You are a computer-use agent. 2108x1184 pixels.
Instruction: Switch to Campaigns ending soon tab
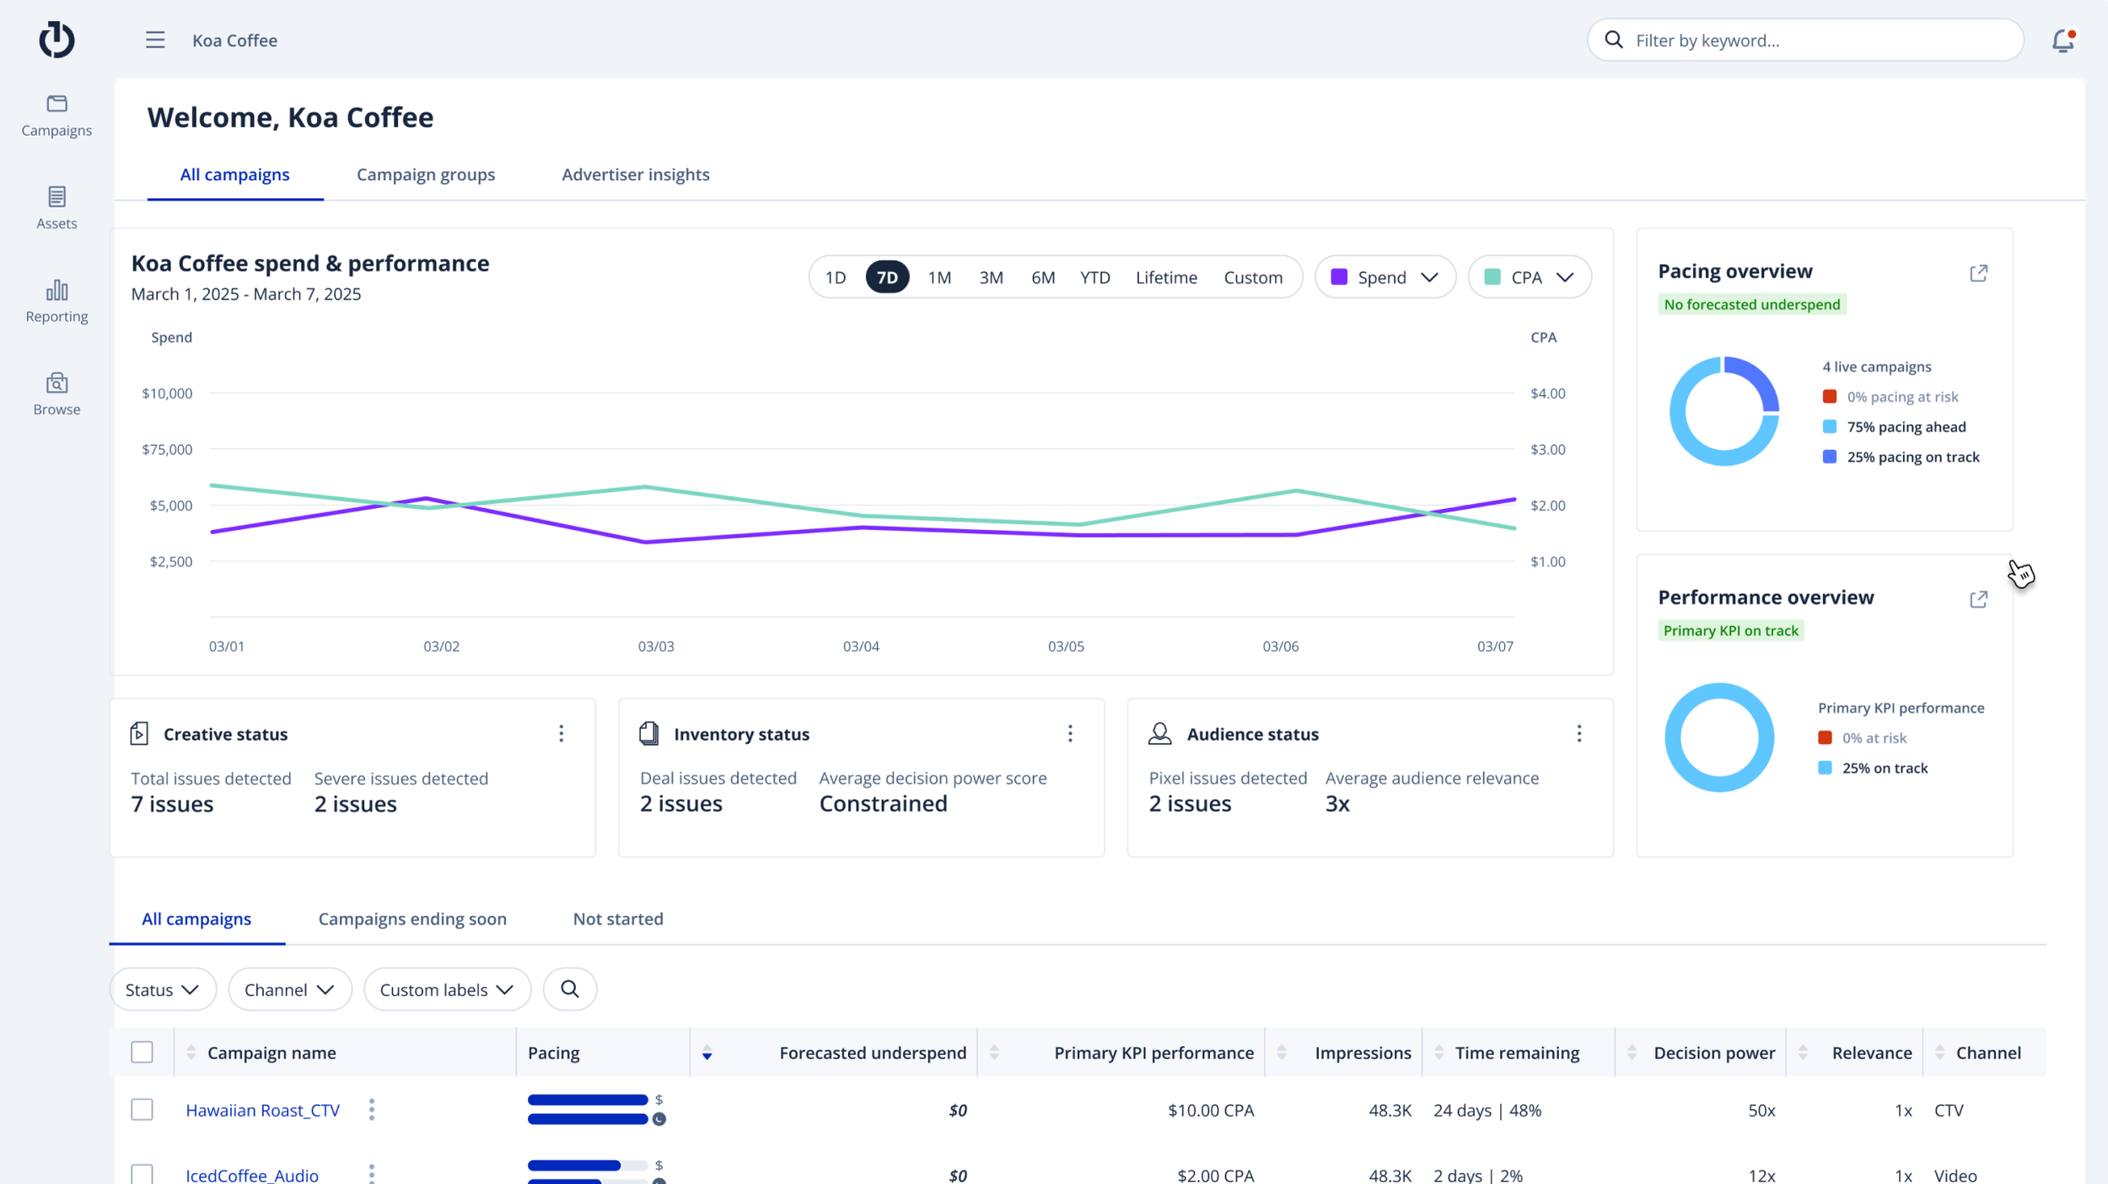411,919
